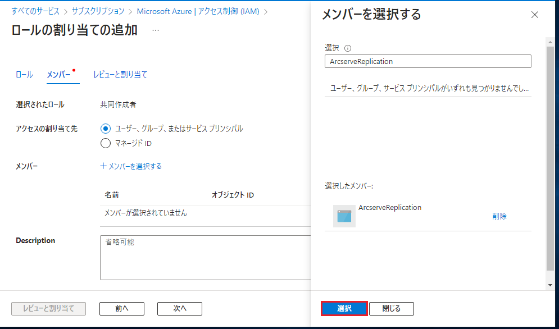Click the selected member name ArcserveReplication

[x=390, y=208]
